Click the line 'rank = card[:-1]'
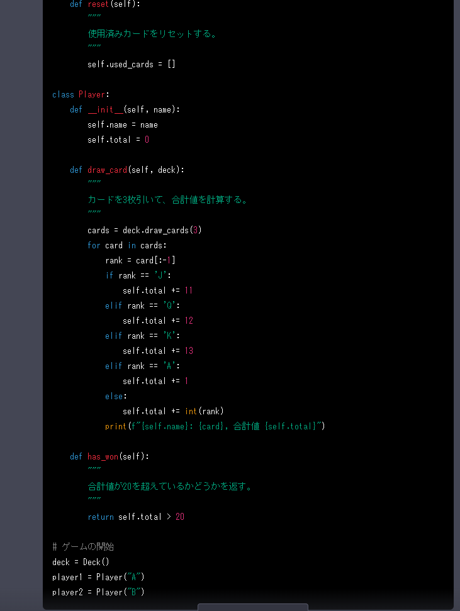This screenshot has width=460, height=611. click(140, 260)
